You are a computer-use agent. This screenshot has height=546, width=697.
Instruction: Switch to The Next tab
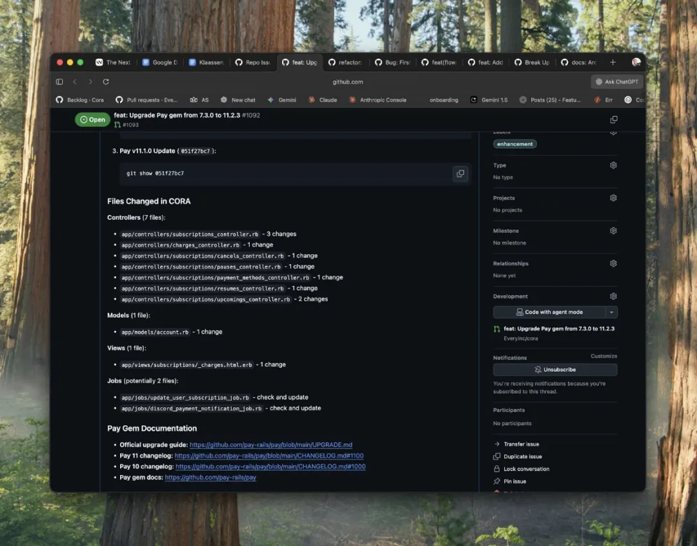(x=114, y=62)
